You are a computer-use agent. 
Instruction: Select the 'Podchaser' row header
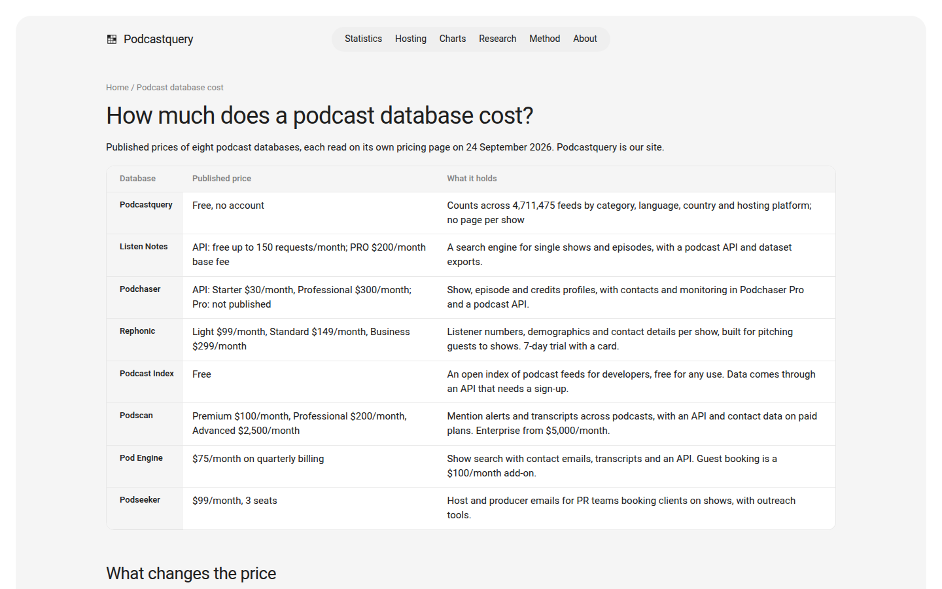coord(145,297)
